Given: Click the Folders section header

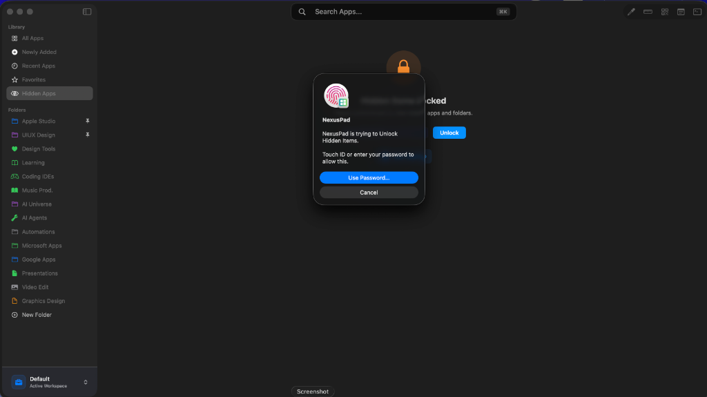Looking at the screenshot, I should (x=17, y=110).
